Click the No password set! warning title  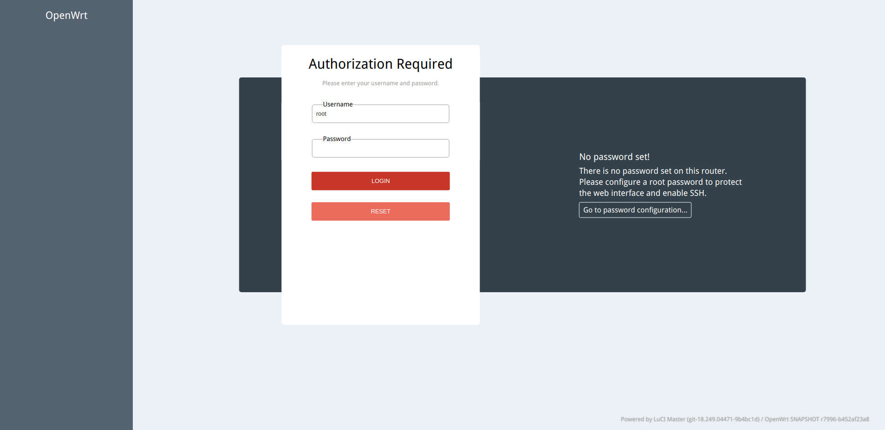point(614,157)
